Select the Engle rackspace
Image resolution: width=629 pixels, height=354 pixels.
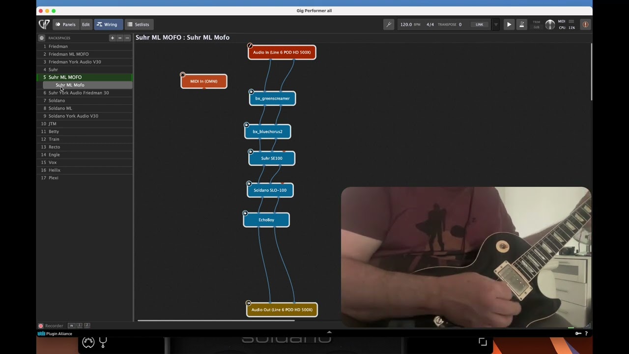[x=85, y=155]
